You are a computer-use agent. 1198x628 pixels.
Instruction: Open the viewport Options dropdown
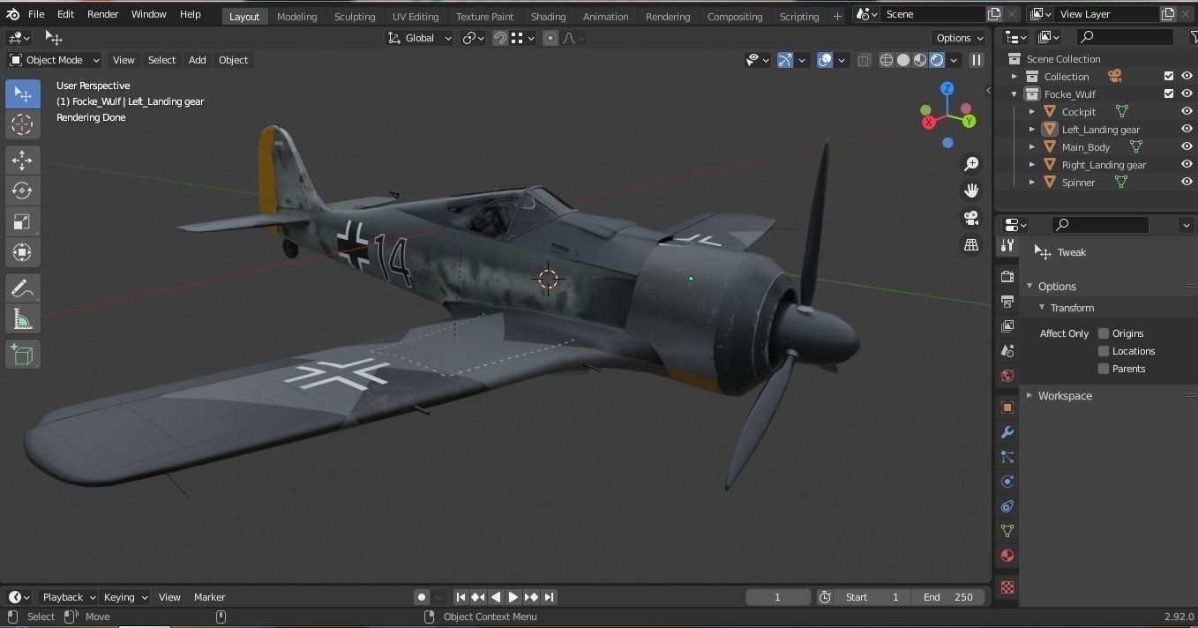click(960, 38)
